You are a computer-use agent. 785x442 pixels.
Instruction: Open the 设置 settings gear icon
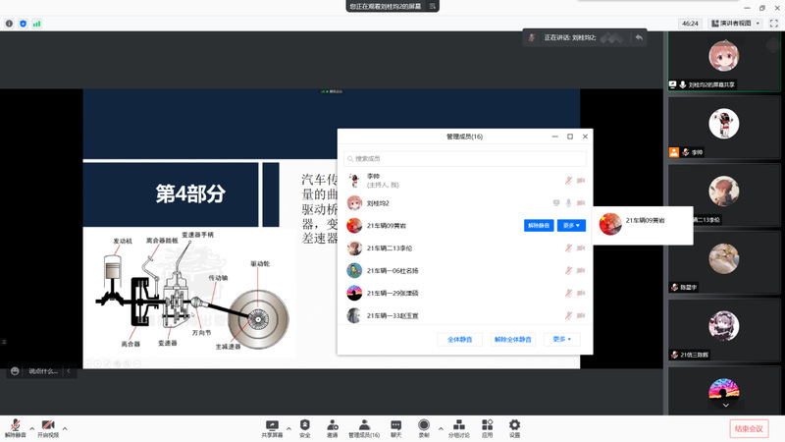point(514,424)
